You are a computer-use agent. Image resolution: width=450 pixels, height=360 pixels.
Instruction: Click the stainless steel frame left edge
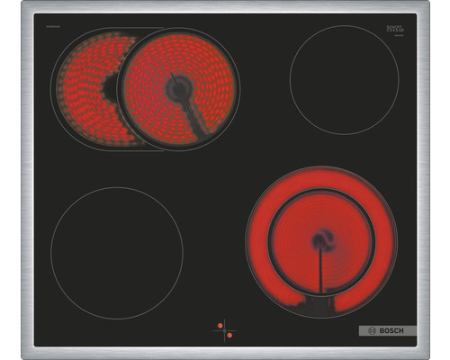click(x=27, y=180)
